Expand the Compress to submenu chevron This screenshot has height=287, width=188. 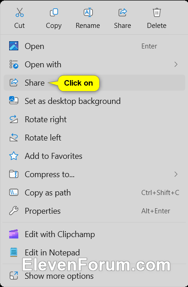click(x=176, y=174)
